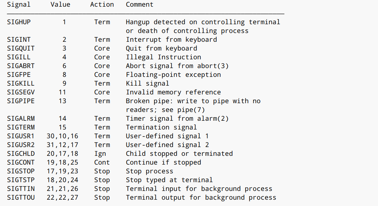Click the "Invalid memory reference" comment
This screenshot has width=378, height=206.
point(173,92)
